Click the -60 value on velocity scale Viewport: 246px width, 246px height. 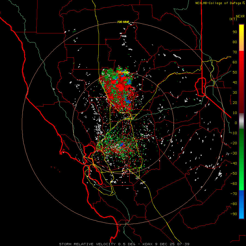click(234, 184)
